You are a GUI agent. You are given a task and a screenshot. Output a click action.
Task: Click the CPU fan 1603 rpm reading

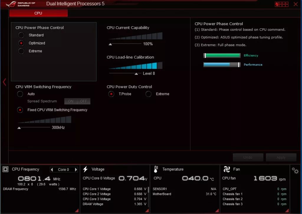click(270, 179)
